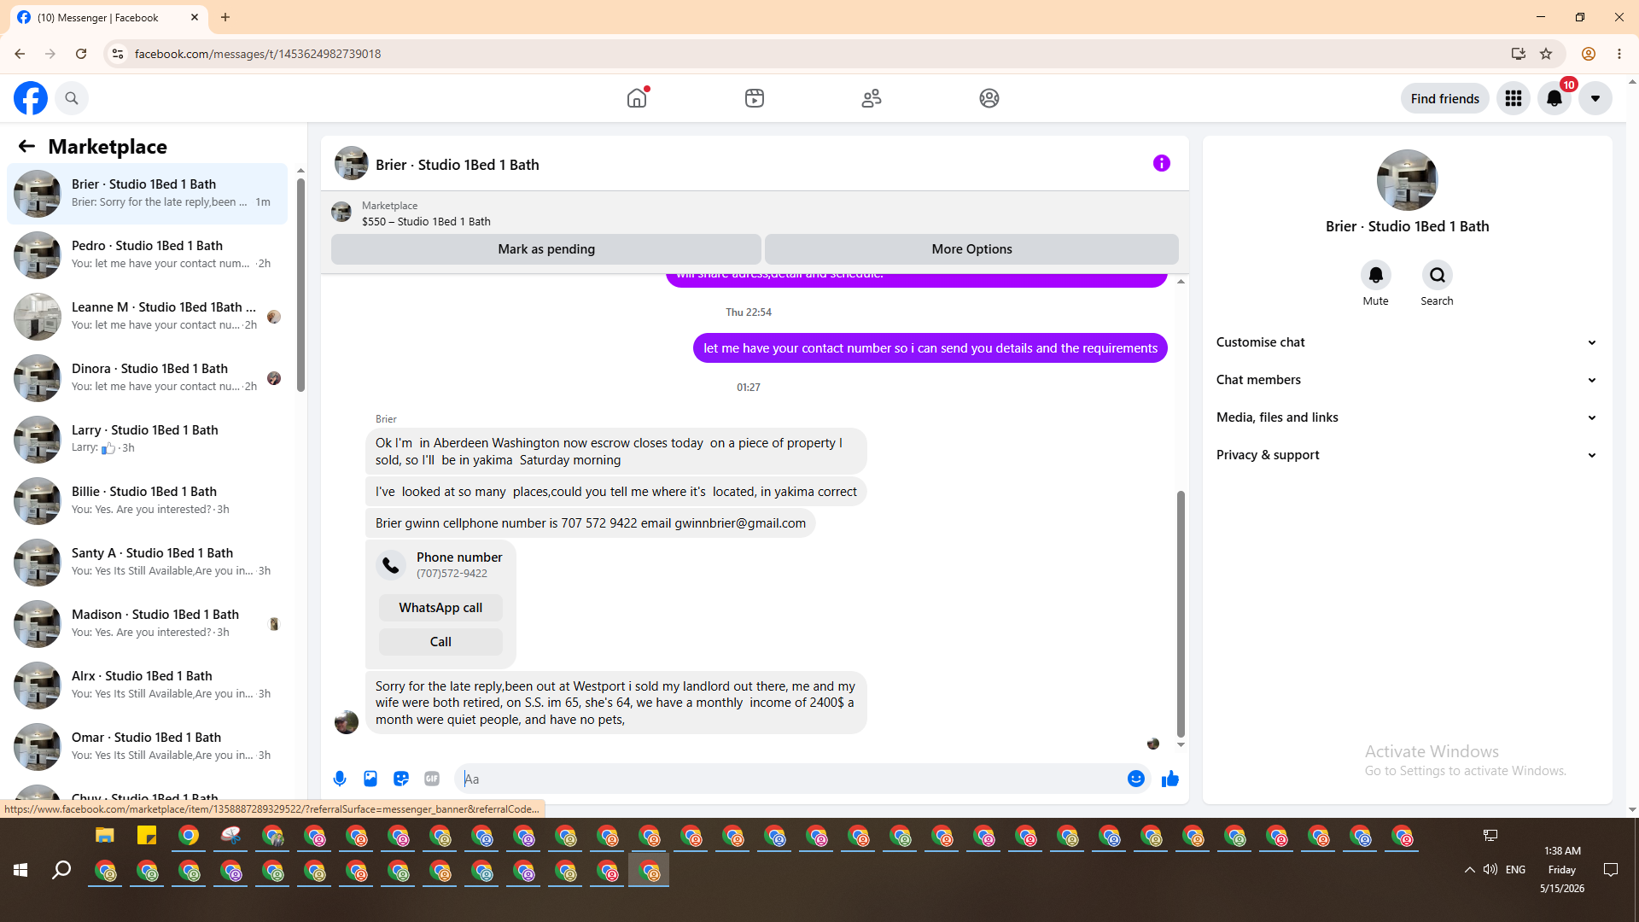Image resolution: width=1639 pixels, height=922 pixels.
Task: Expand the Privacy & support section
Action: [x=1407, y=455]
